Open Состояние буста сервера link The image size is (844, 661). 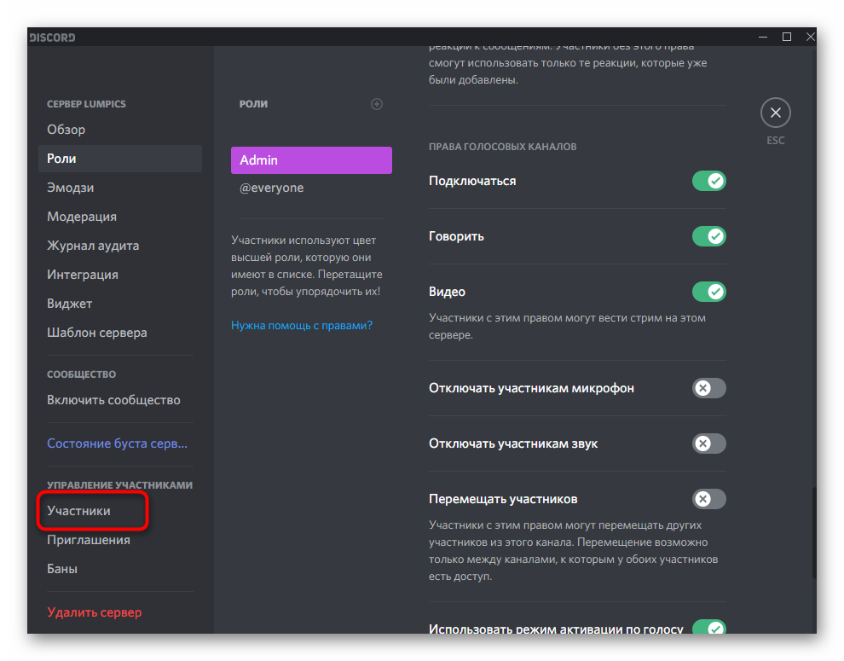pos(117,444)
